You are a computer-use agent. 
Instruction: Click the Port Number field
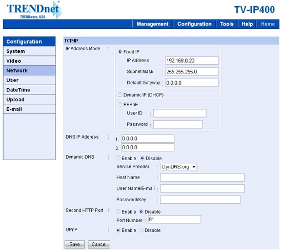[x=174, y=220]
